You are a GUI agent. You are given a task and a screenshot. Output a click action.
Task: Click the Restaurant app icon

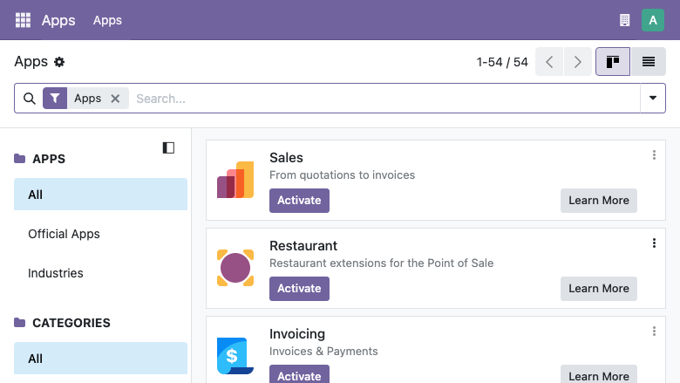coord(235,268)
